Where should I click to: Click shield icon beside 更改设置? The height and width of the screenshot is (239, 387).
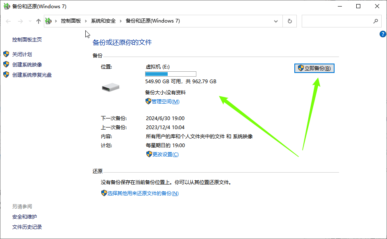[x=149, y=154]
